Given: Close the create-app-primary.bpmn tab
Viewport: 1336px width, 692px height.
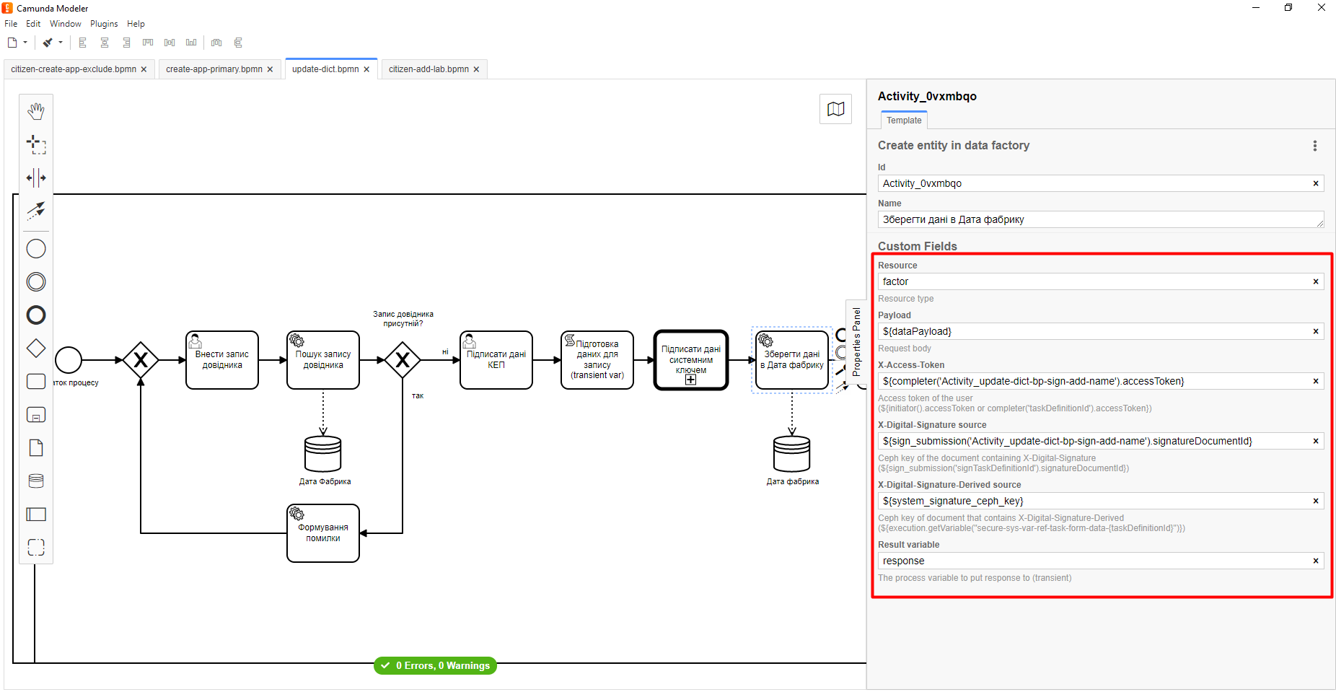Looking at the screenshot, I should point(270,70).
